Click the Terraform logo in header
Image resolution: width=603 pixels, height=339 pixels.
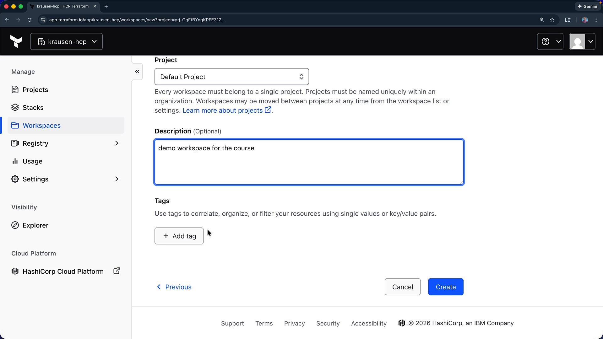[16, 41]
